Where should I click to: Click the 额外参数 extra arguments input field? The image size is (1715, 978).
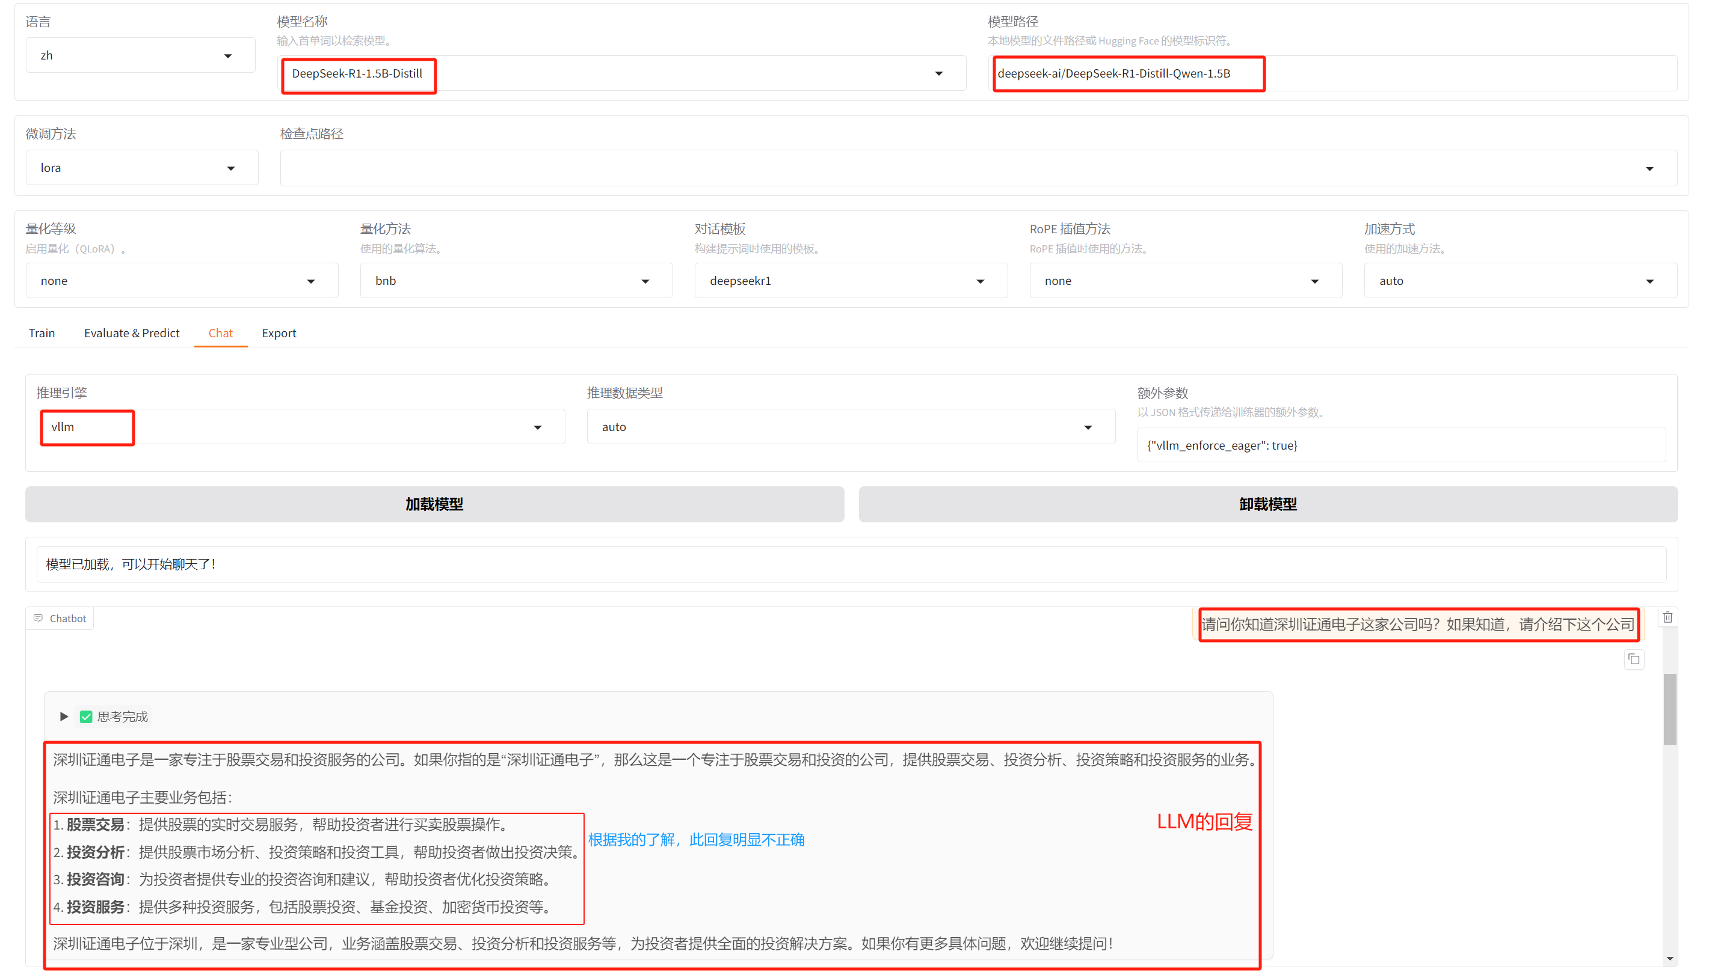coord(1400,445)
